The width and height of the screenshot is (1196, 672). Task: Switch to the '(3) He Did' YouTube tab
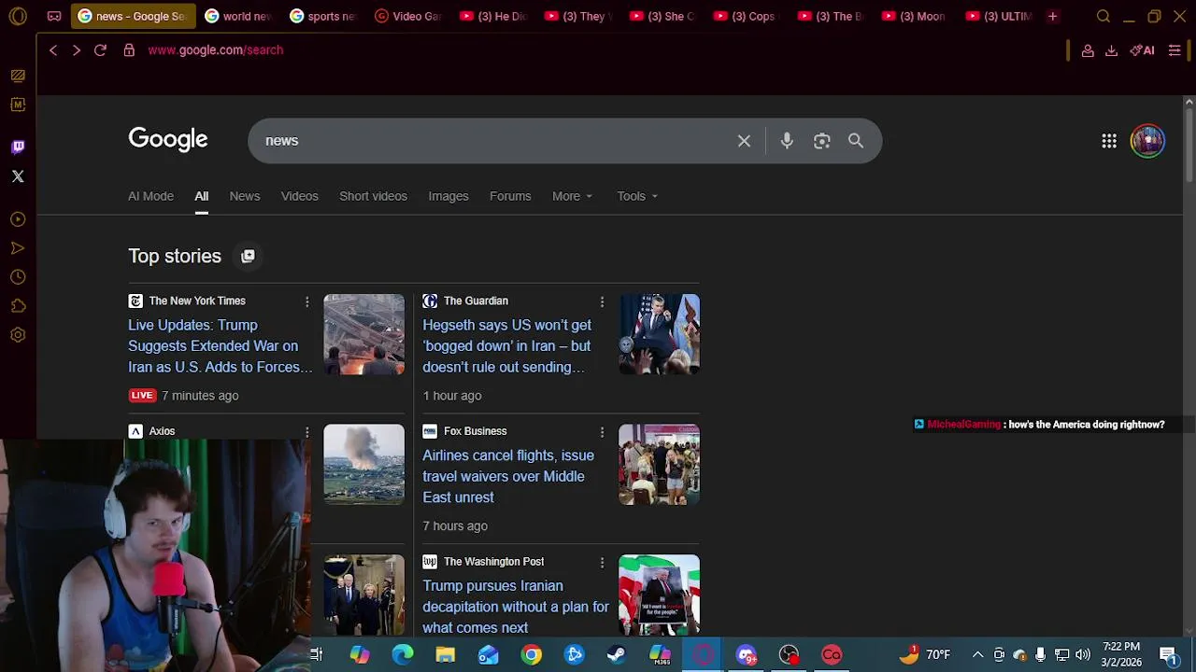point(492,16)
